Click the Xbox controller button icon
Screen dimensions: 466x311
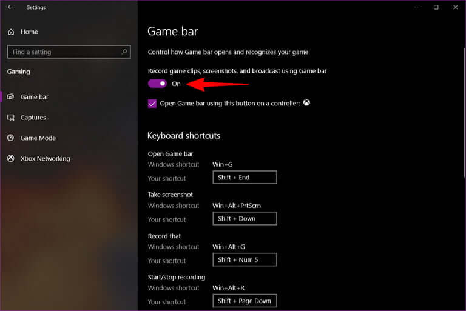point(306,103)
